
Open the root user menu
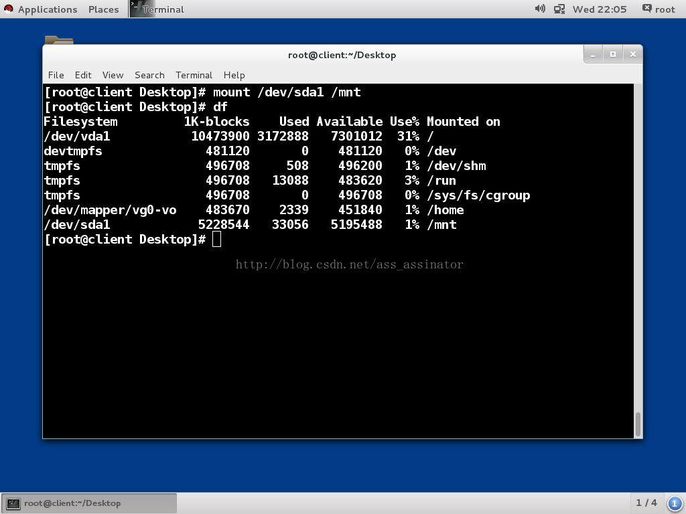coord(659,9)
